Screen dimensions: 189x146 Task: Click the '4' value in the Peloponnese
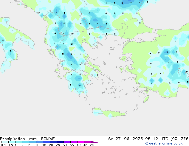pos(80,85)
